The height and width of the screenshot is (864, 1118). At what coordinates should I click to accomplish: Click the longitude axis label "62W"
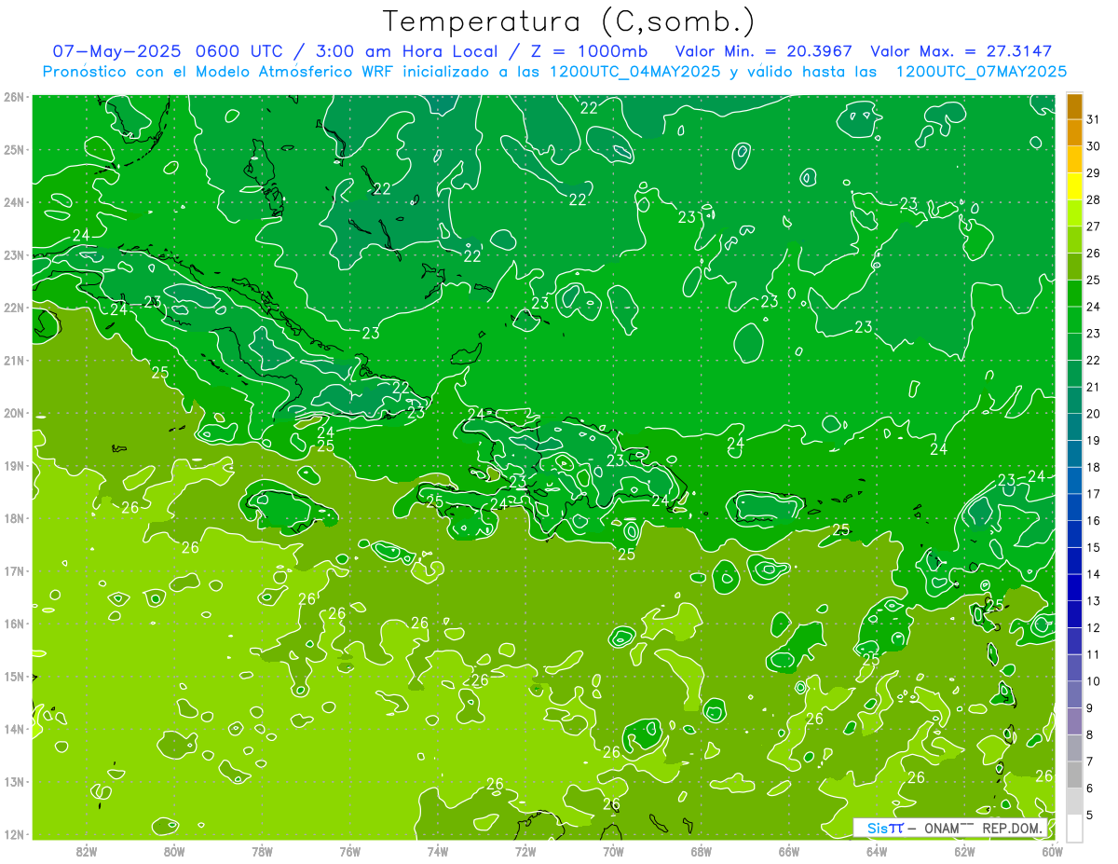[964, 851]
